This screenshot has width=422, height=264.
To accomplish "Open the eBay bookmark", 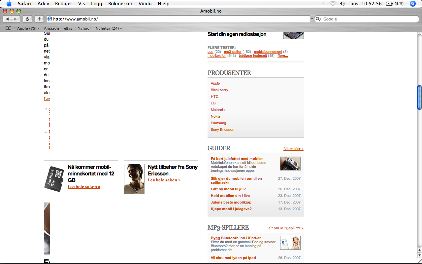I will 68,28.
